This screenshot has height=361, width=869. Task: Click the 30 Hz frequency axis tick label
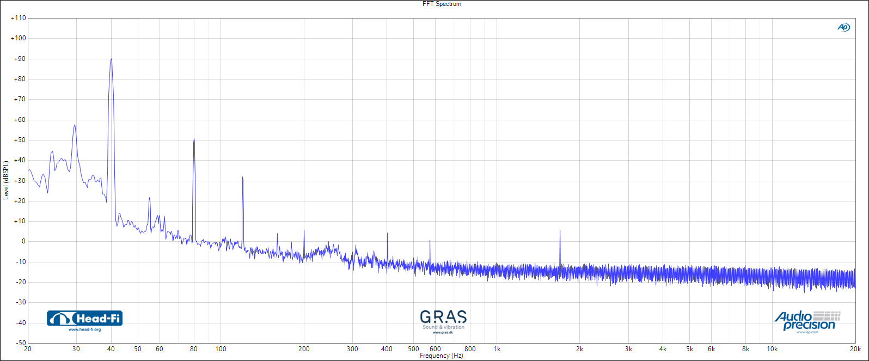click(x=76, y=349)
